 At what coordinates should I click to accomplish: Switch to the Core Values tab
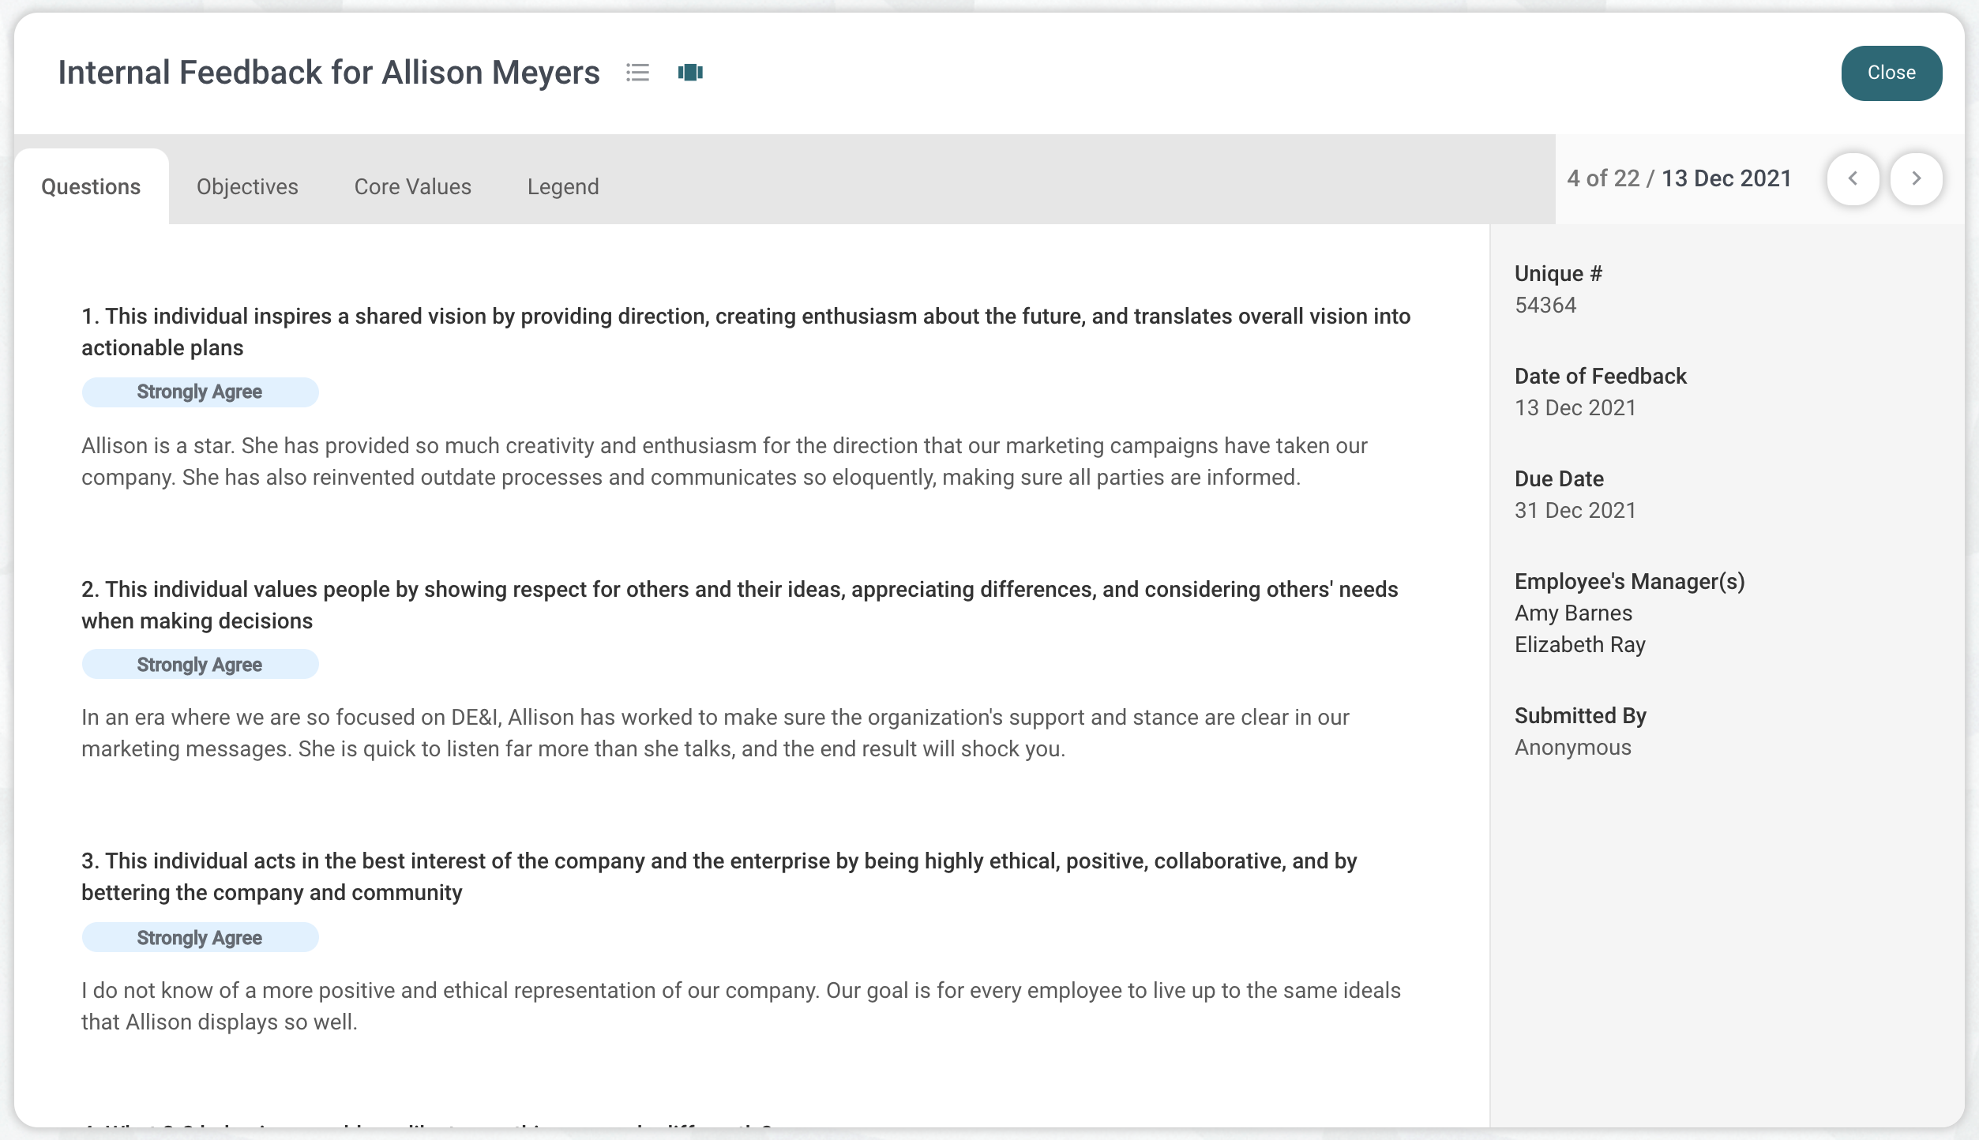(411, 186)
